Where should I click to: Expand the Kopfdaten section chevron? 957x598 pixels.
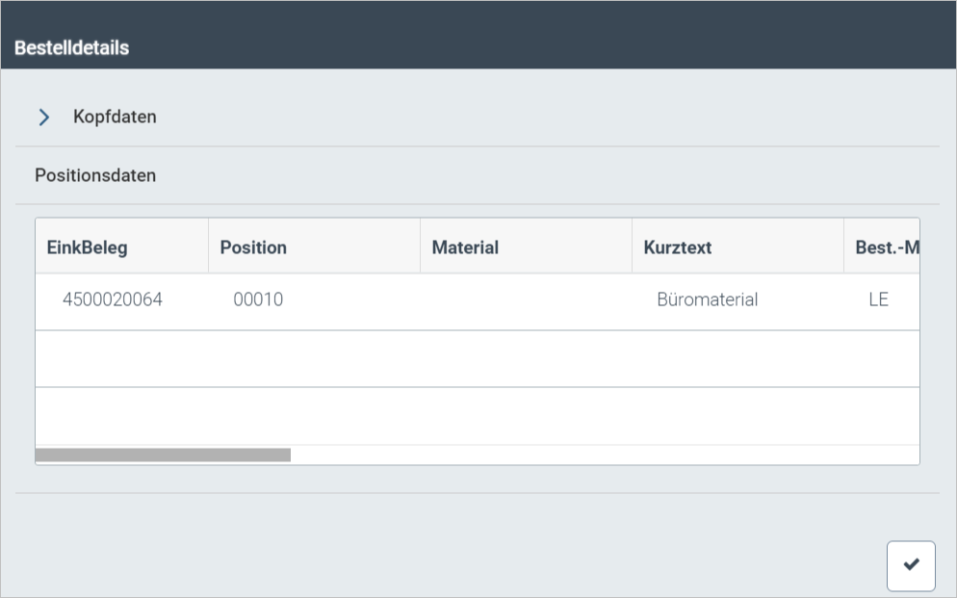(43, 117)
